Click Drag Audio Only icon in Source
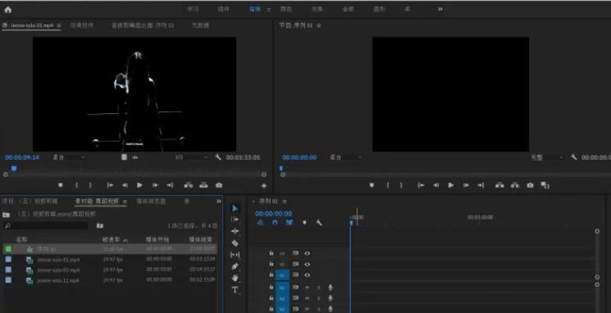 point(135,157)
